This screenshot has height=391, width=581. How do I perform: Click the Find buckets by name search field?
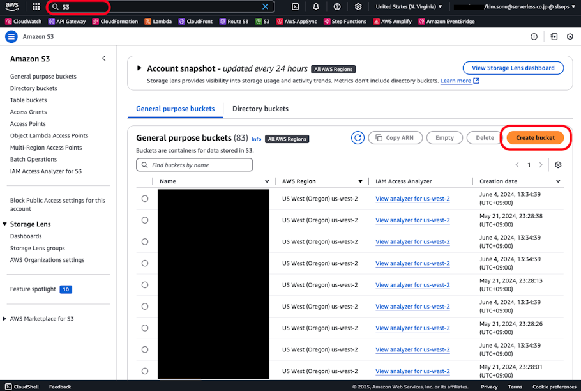[194, 165]
